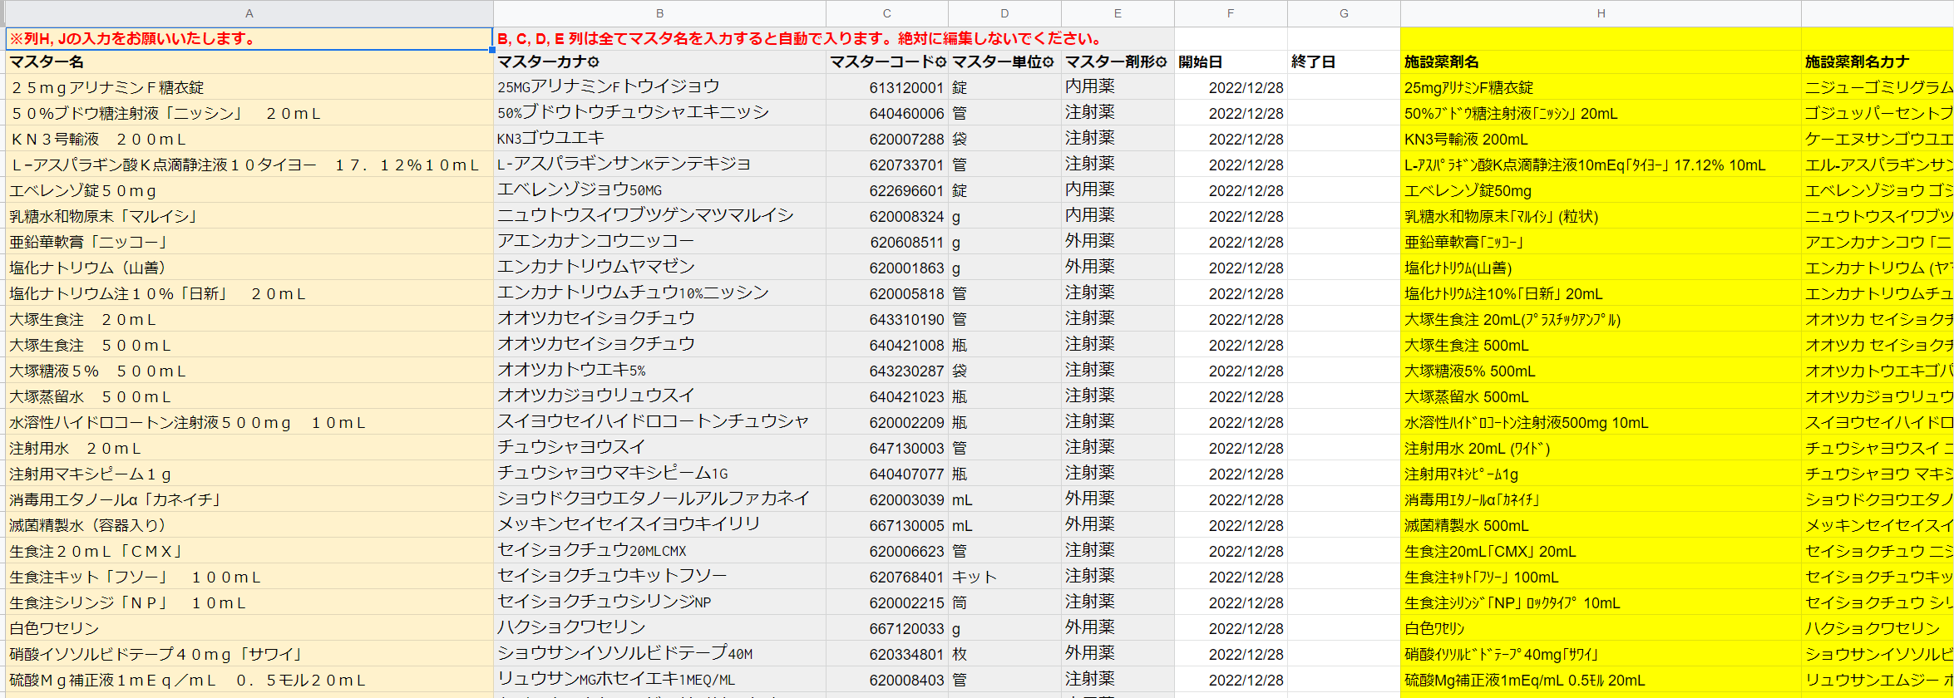Click facility drug name エベレンゾ錠50mg
The image size is (1954, 698).
pos(1468,190)
